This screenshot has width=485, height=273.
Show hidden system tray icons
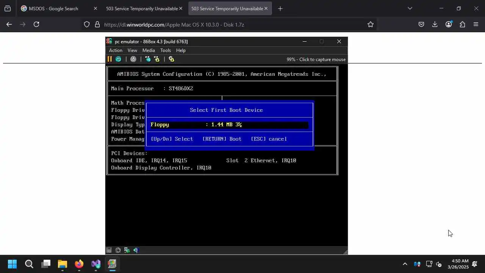click(405, 264)
